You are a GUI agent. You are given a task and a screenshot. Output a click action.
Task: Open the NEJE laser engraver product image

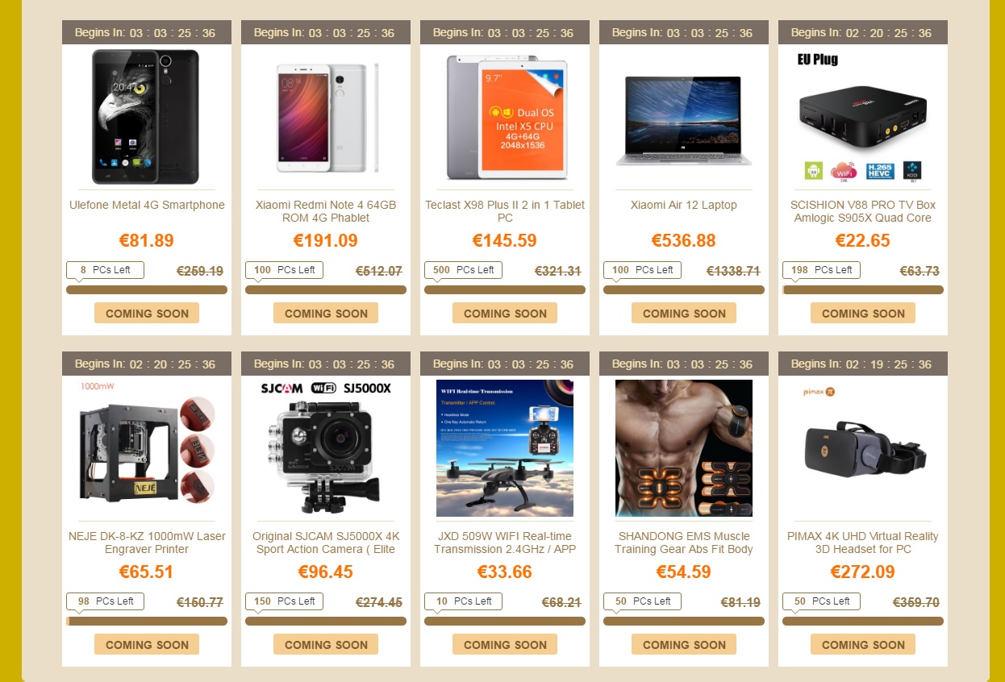coord(147,448)
